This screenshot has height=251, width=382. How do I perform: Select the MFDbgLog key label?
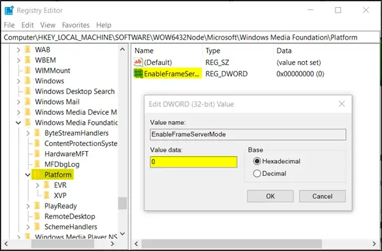coord(62,164)
